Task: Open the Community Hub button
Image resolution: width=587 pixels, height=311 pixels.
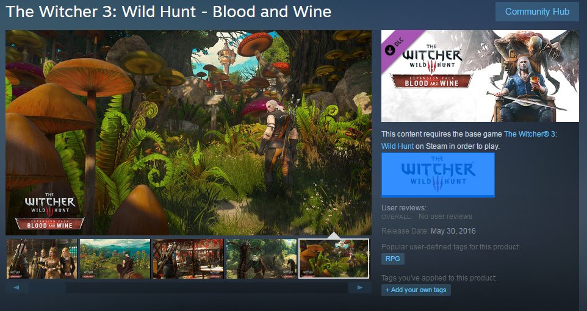Action: (537, 12)
